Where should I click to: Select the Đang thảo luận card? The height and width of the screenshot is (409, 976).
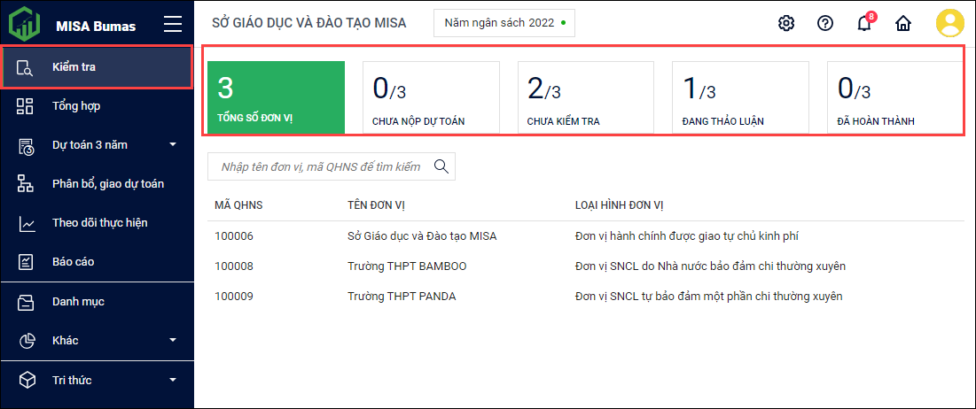(x=739, y=97)
